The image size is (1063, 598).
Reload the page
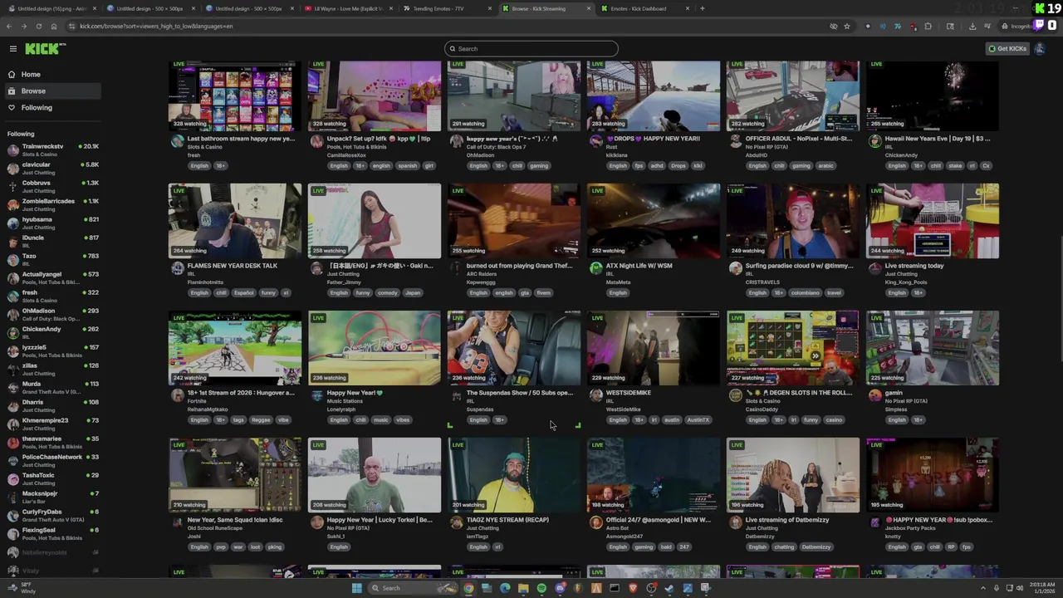(38, 27)
